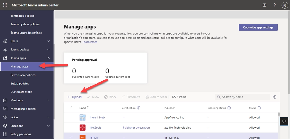Screen dimensions: 290x139
Task: Open PB account profile avatar
Action: pyautogui.click(x=285, y=5)
